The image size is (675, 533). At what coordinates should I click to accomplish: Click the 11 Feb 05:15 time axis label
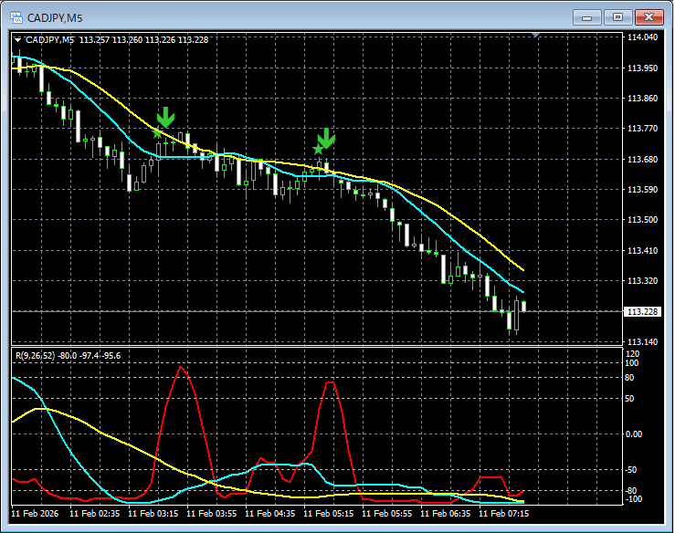[331, 514]
